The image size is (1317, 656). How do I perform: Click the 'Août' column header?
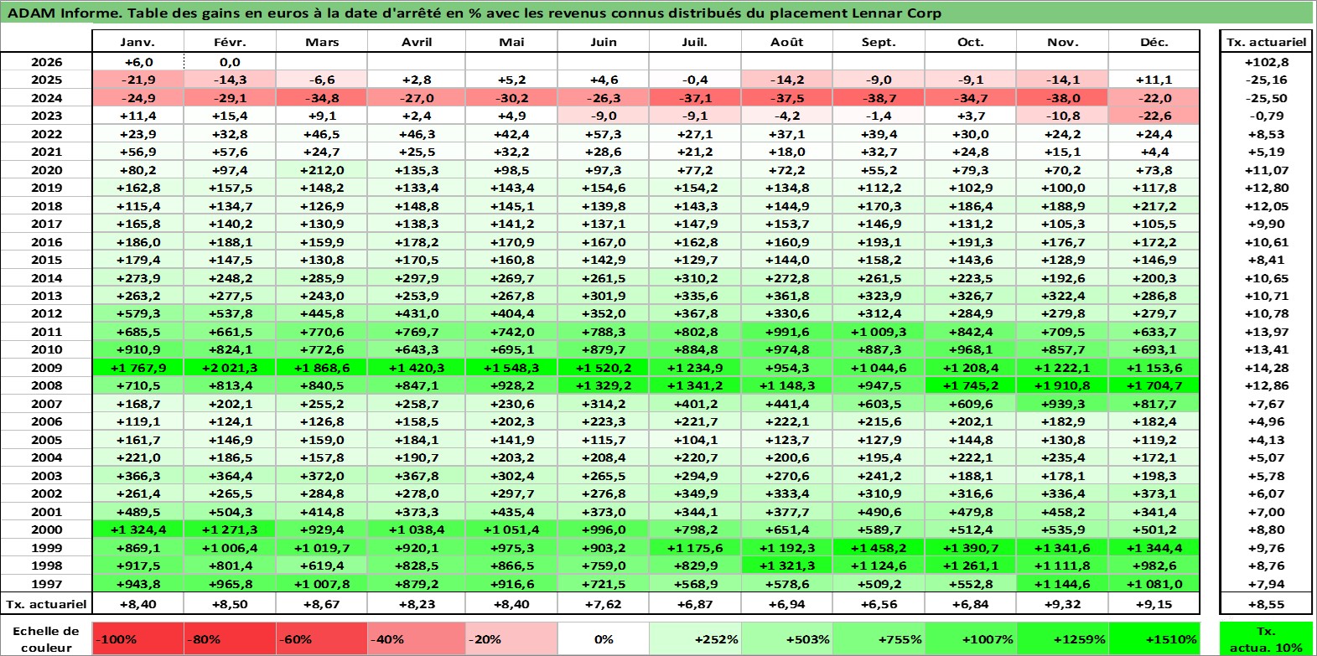pyautogui.click(x=786, y=42)
